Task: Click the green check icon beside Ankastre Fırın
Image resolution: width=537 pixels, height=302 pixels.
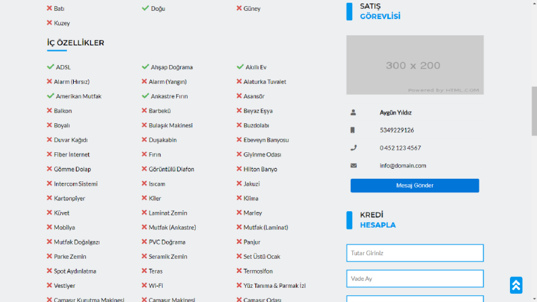Action: click(x=145, y=96)
